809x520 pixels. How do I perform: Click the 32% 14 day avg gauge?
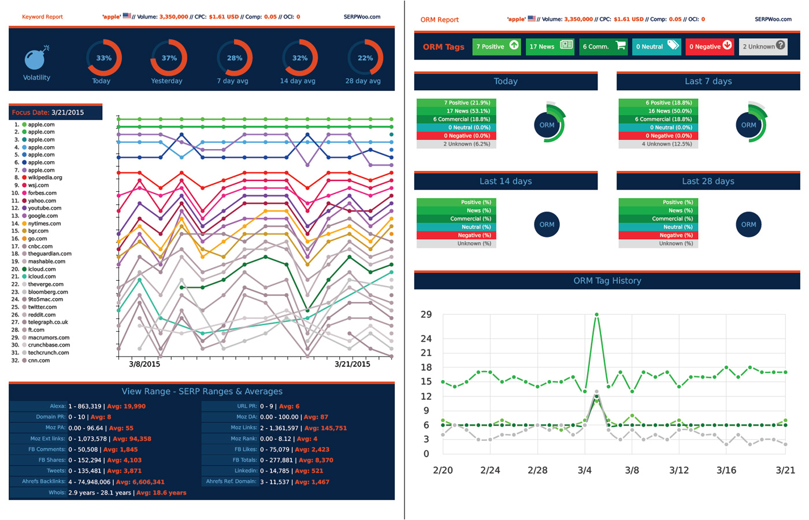pyautogui.click(x=300, y=58)
